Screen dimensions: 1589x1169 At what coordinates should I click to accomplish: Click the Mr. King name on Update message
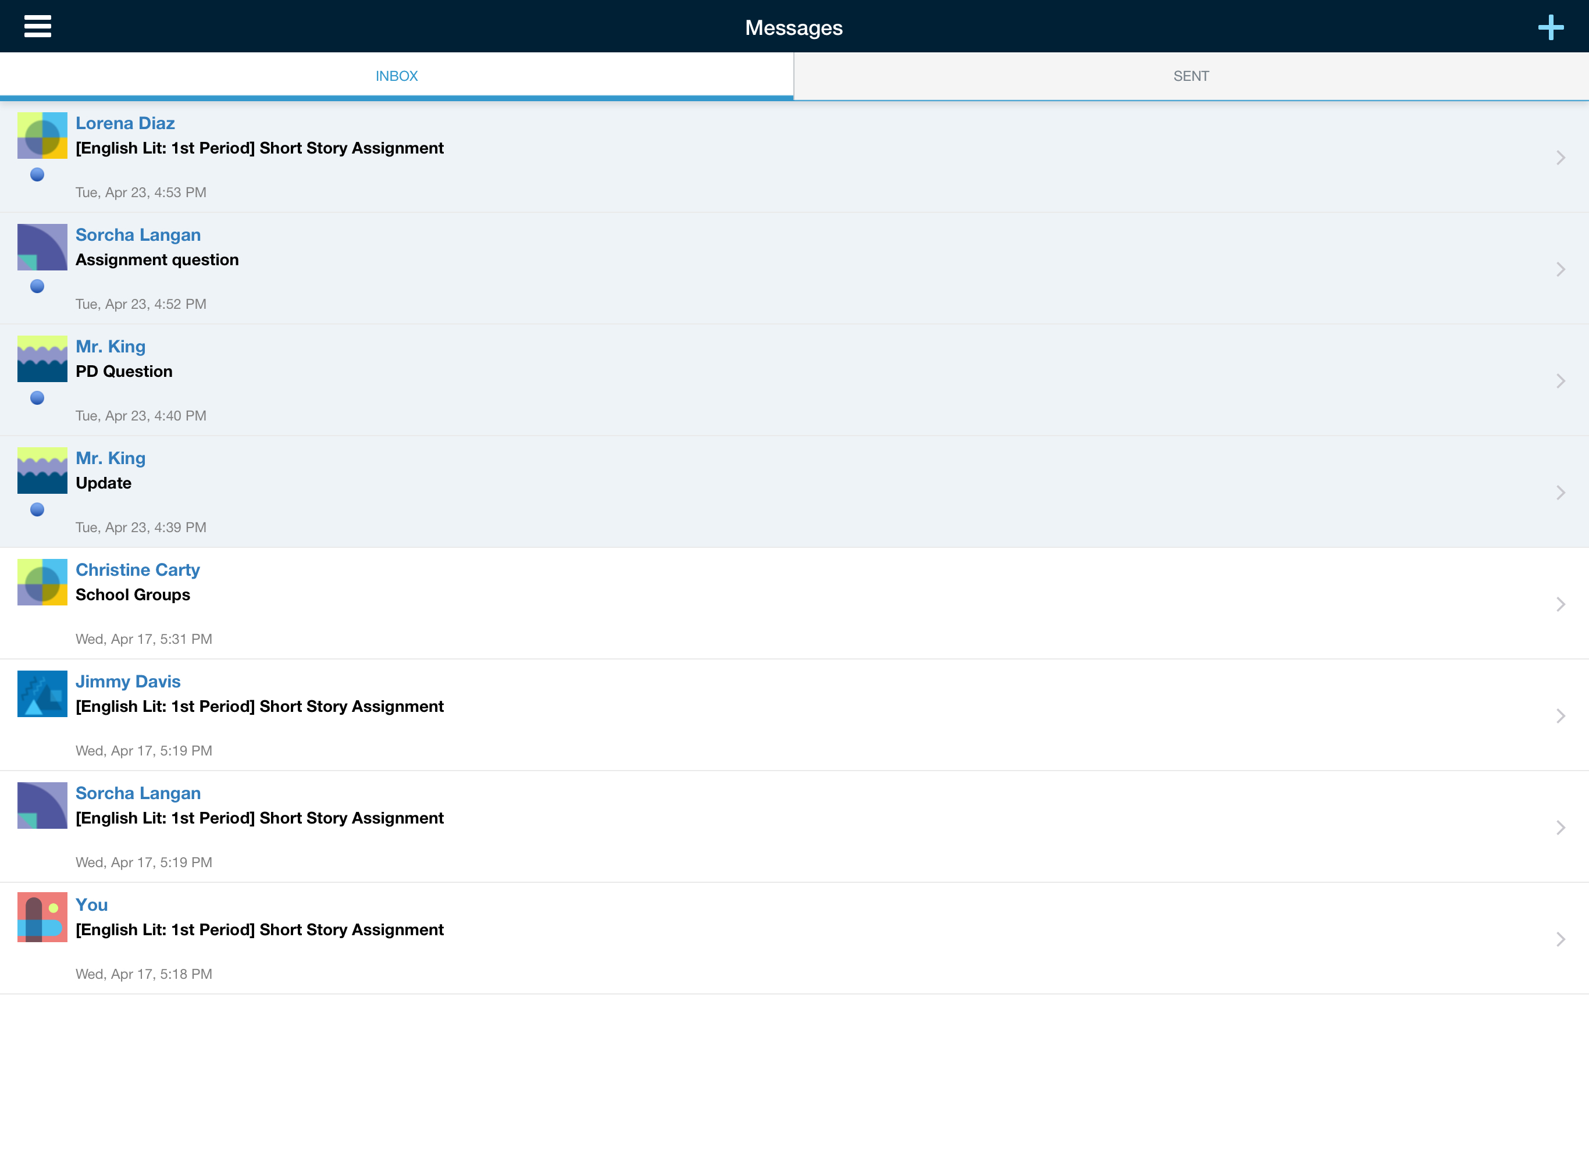click(x=111, y=458)
